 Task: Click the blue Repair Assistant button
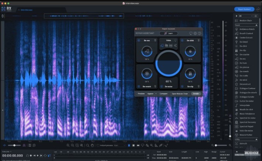[244, 9]
